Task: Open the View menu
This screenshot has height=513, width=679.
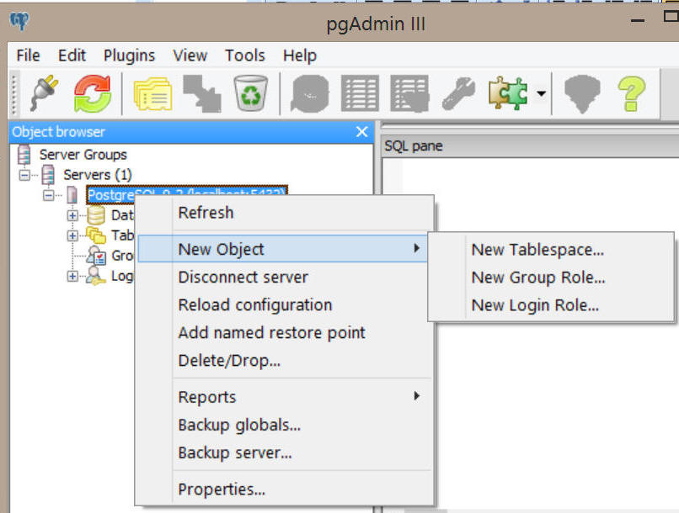Action: click(190, 56)
